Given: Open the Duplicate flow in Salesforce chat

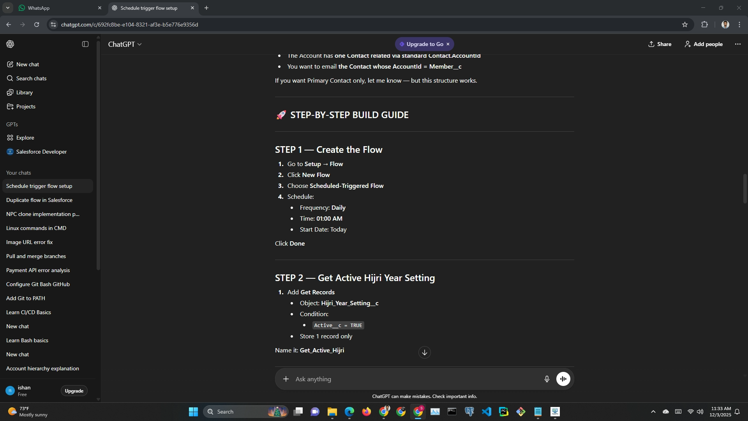Looking at the screenshot, I should (x=39, y=200).
